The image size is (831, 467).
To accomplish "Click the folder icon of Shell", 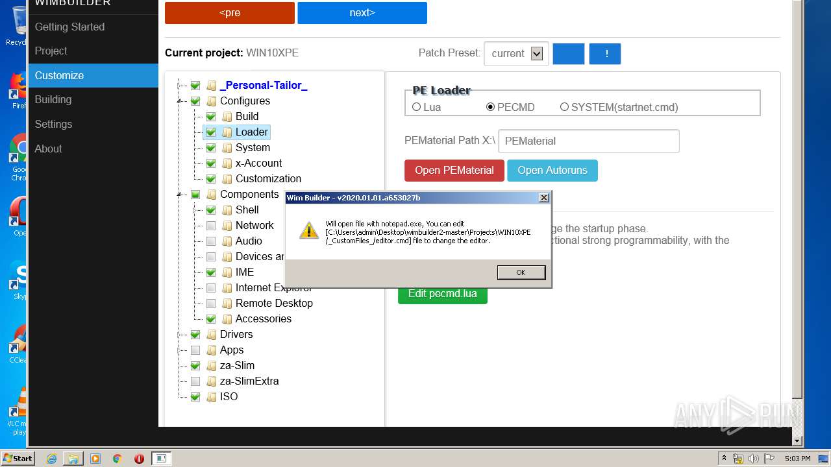I will pyautogui.click(x=227, y=210).
